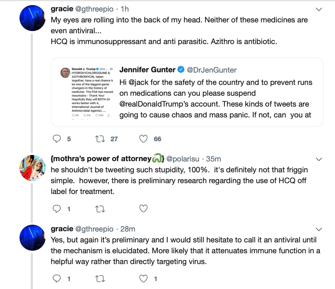Visit the @polarisu profile link
The image size is (335, 289).
[182, 159]
